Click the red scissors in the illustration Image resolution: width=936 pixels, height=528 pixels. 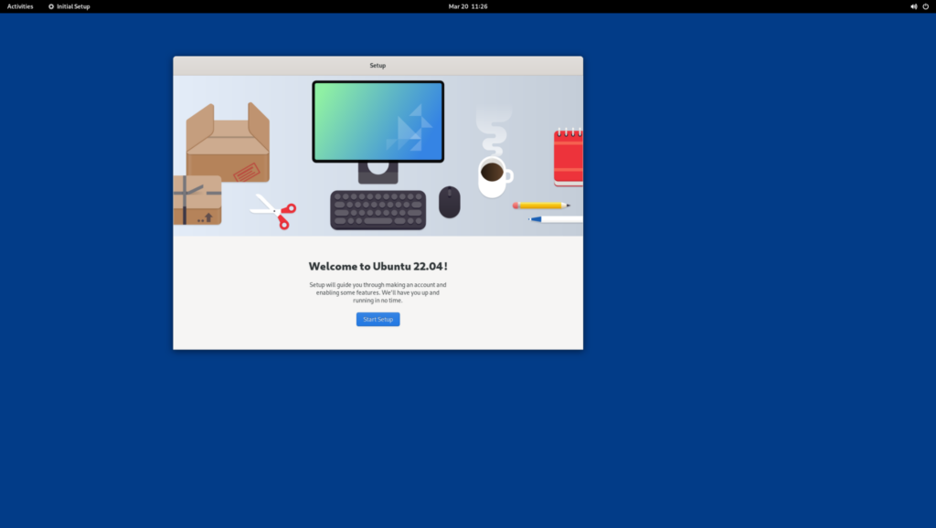point(273,211)
